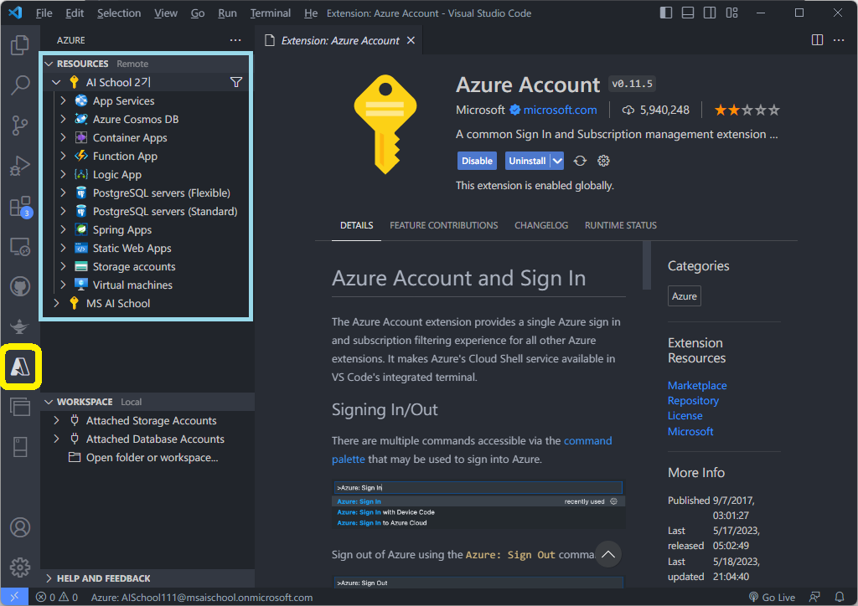The height and width of the screenshot is (606, 858).
Task: Switch to CHANGELOG tab
Action: (x=541, y=225)
